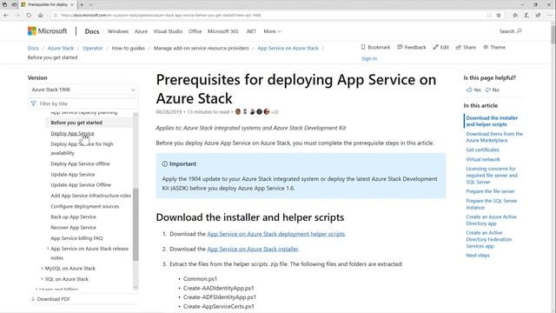Click Download PDF

(50, 299)
